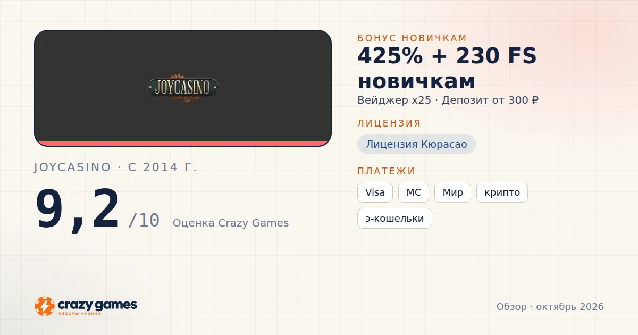Click the ЛИЦЕНЗИЯ section label
The height and width of the screenshot is (335, 638).
[x=389, y=123]
